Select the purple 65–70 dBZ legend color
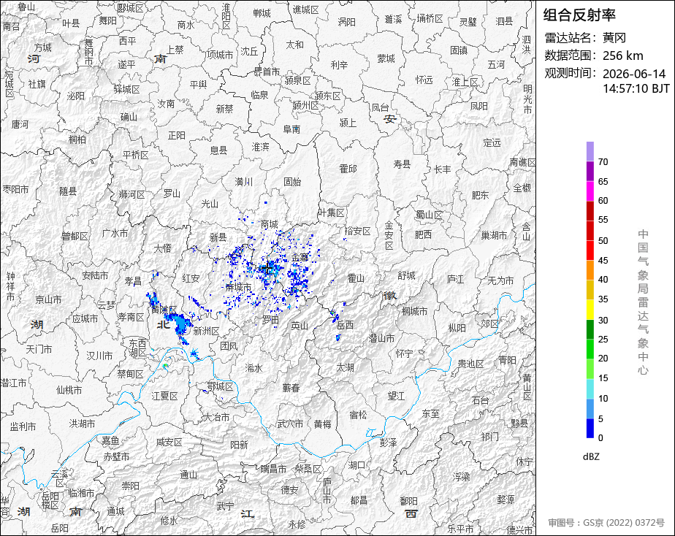The image size is (675, 536). (x=590, y=171)
